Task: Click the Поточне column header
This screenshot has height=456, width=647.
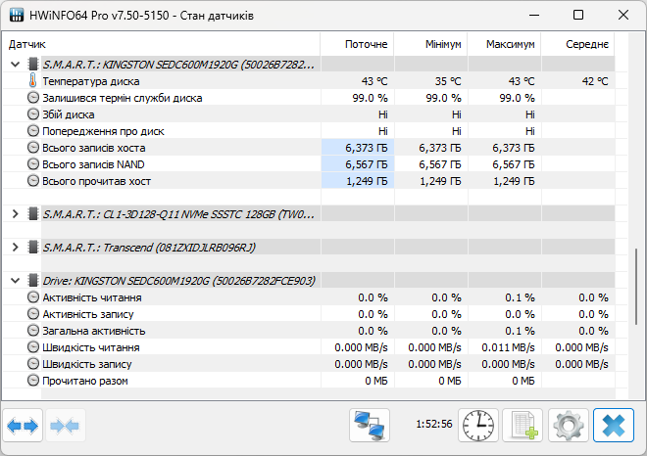Action: coord(358,44)
